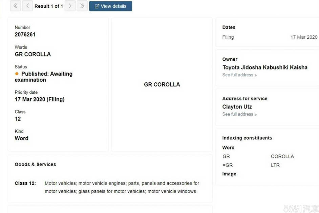The image size is (319, 213).
Task: Select trademark number 2076261
Action: click(x=25, y=35)
